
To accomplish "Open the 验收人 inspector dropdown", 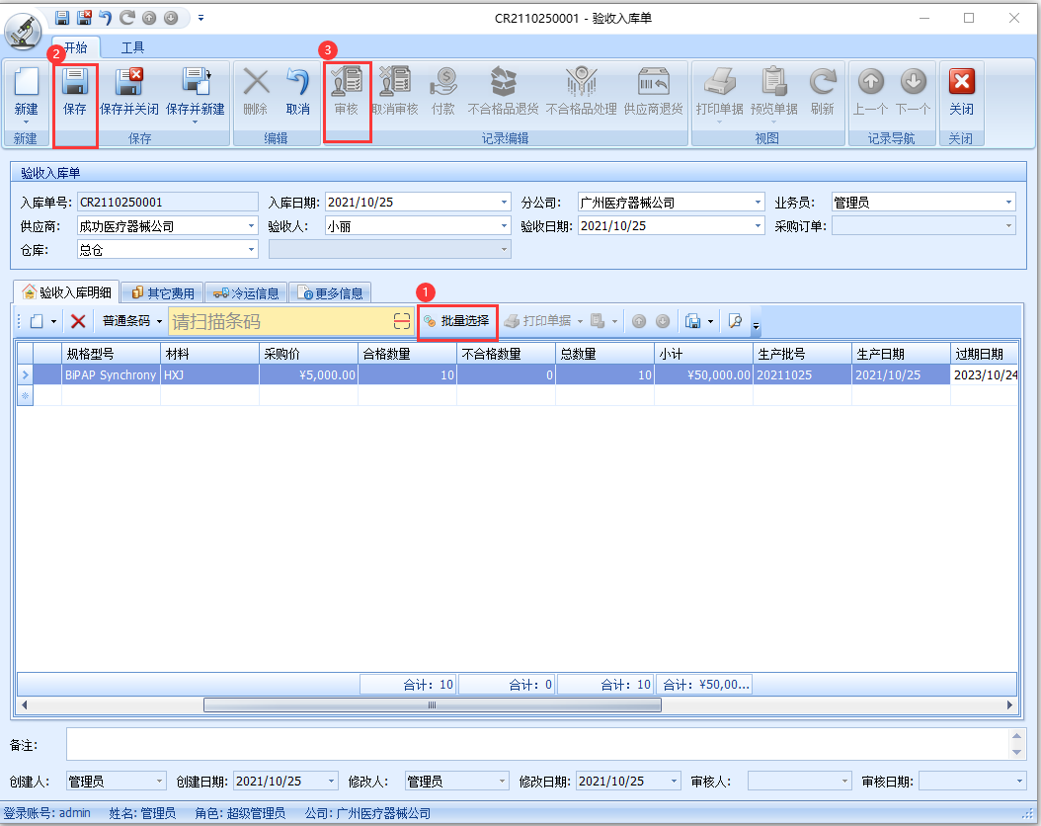I will (x=505, y=226).
